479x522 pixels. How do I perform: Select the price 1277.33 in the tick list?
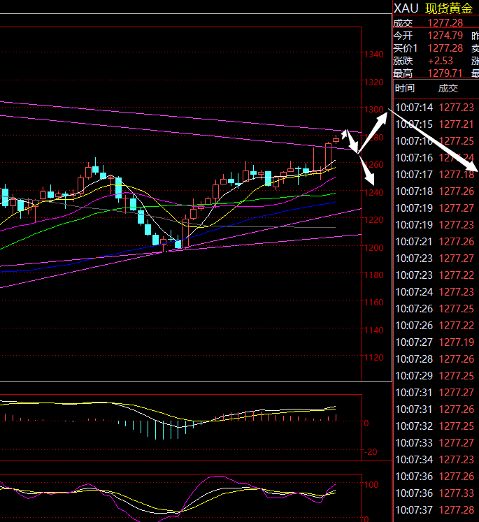457,493
